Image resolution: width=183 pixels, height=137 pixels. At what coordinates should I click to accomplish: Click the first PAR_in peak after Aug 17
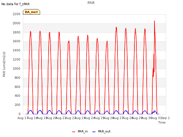click(31, 31)
